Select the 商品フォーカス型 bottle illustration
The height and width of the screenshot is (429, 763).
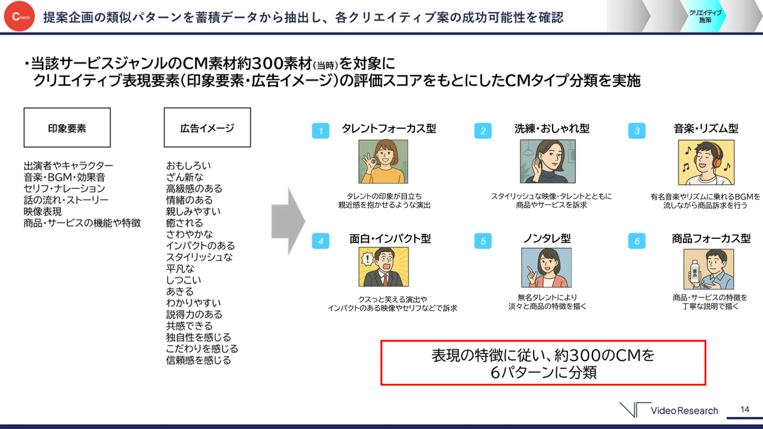coord(709,269)
